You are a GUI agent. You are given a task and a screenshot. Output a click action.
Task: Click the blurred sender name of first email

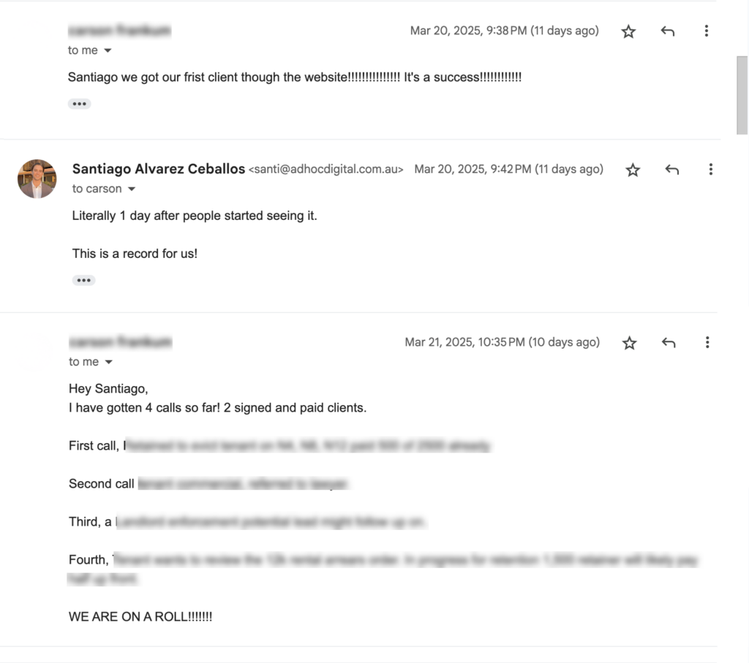click(x=119, y=31)
